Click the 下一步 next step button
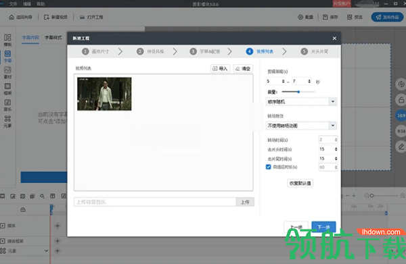 pyautogui.click(x=323, y=227)
